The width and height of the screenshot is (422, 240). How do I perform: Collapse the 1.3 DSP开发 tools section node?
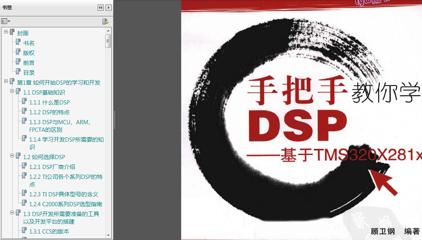point(12,213)
